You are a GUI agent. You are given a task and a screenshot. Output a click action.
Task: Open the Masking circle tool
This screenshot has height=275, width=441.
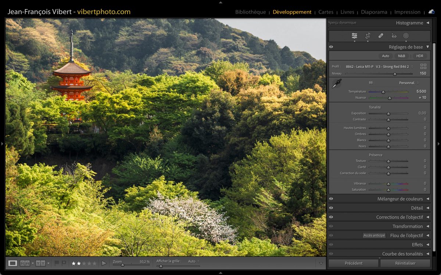click(x=406, y=36)
